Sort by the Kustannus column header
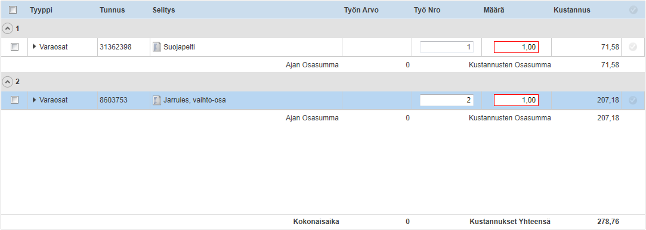 pyautogui.click(x=572, y=10)
